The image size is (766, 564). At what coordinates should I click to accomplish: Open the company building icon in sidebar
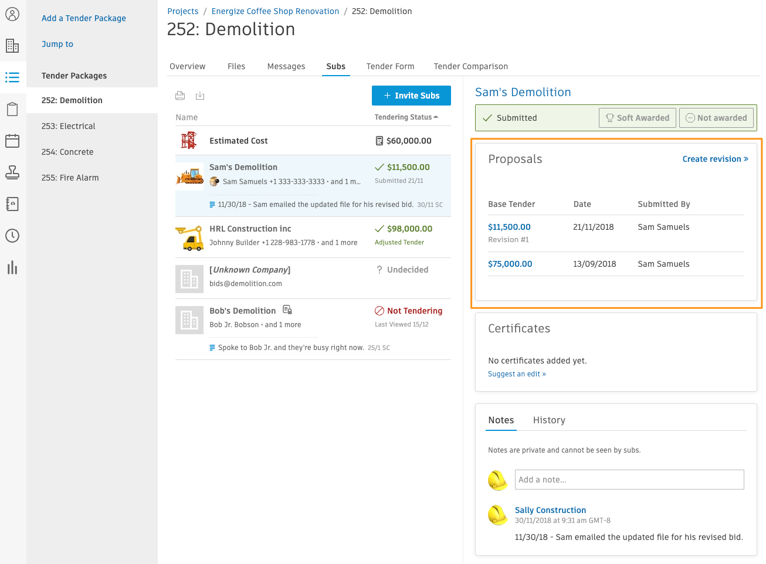click(12, 46)
